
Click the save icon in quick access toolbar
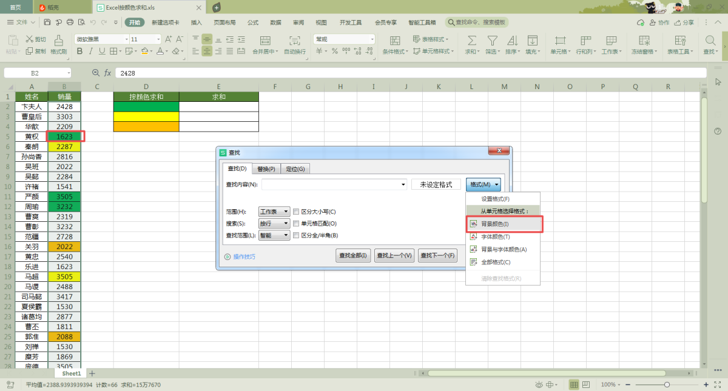click(x=47, y=22)
